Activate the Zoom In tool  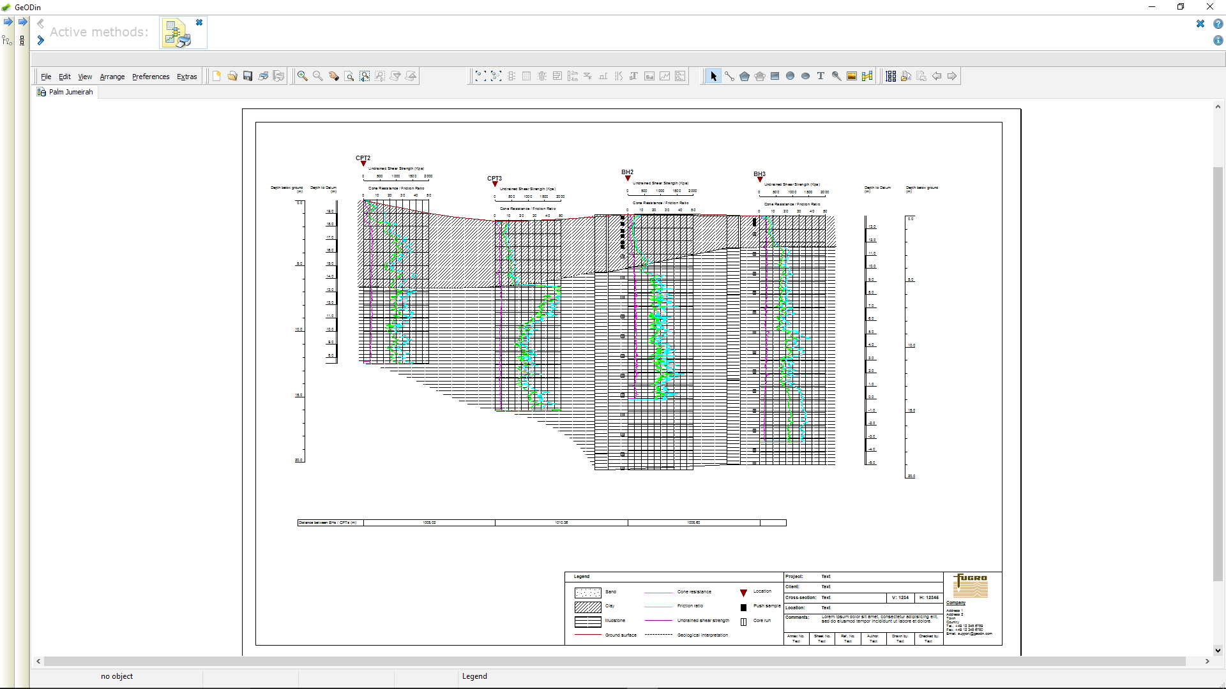point(302,76)
